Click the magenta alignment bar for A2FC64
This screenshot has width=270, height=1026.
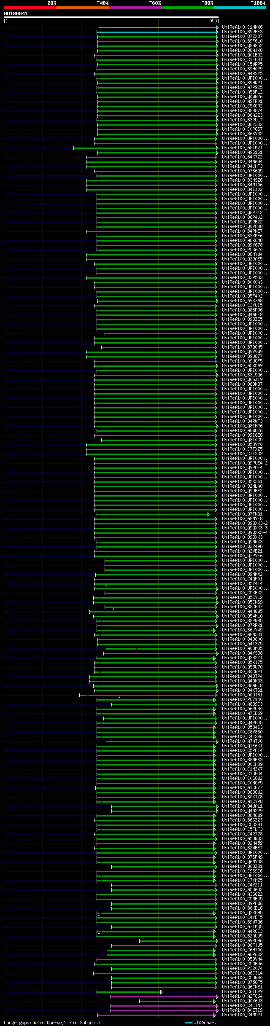[x=164, y=996]
